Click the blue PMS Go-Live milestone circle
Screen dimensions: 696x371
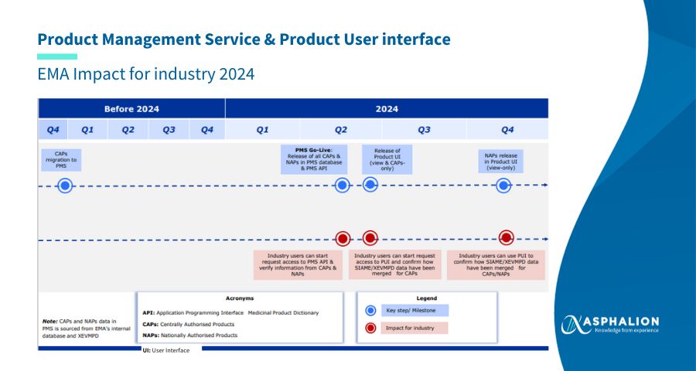343,185
